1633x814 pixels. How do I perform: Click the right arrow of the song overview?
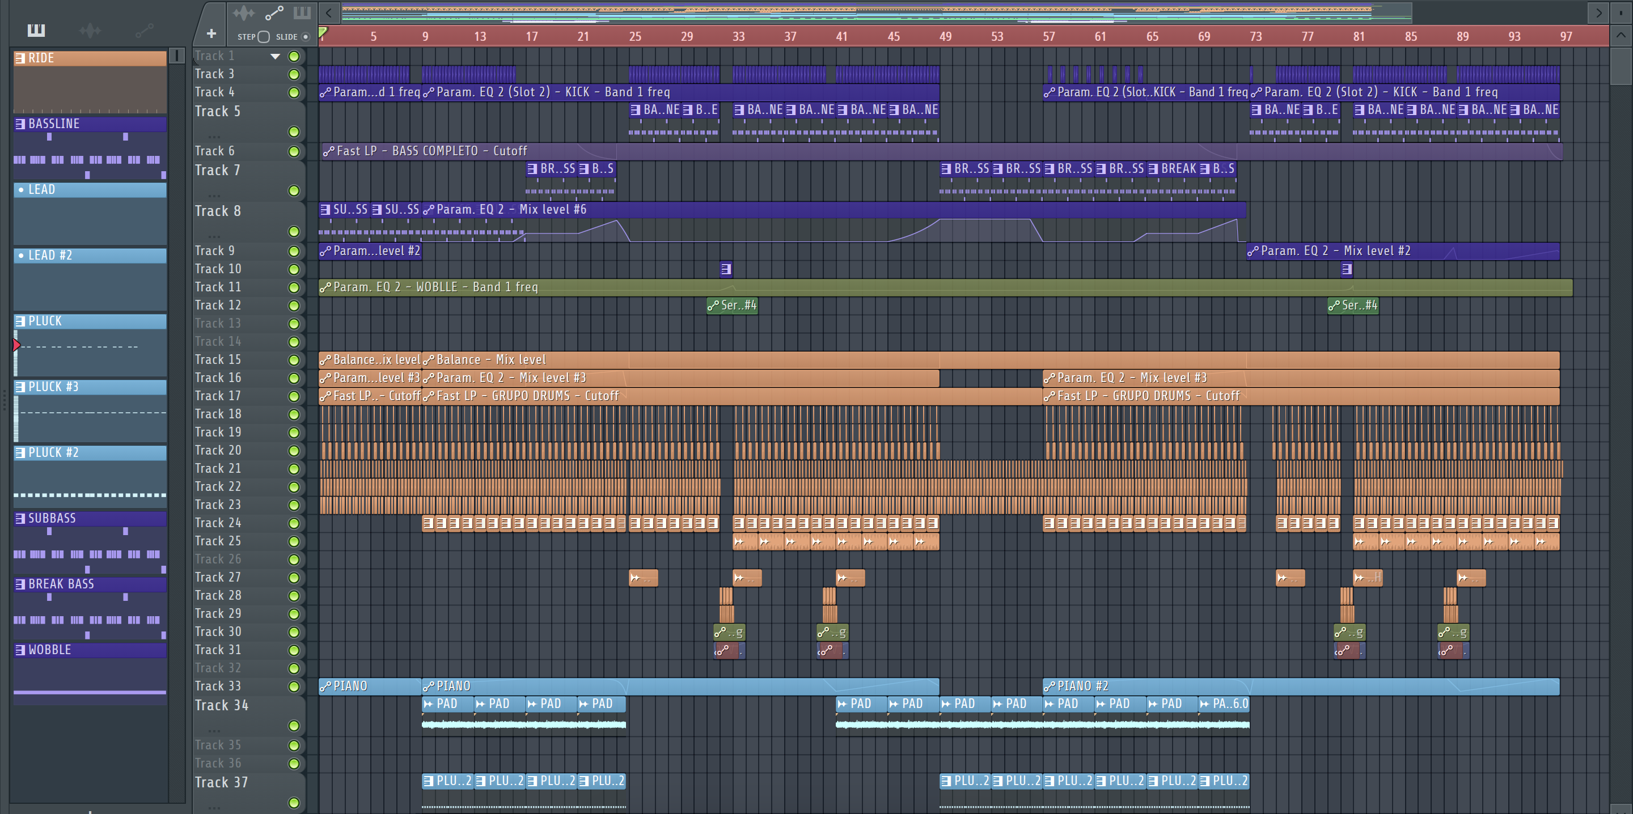(1598, 12)
